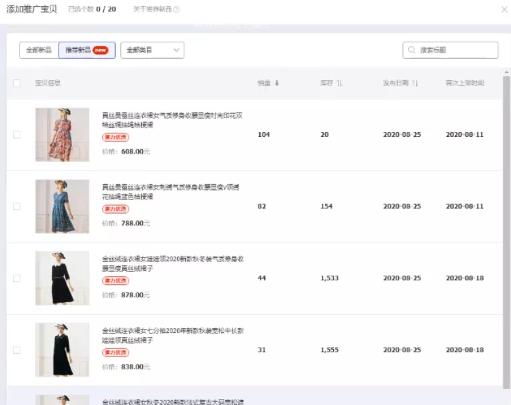Open the black dress thumbnail priced 838.00
The height and width of the screenshot is (405, 511).
coord(62,350)
